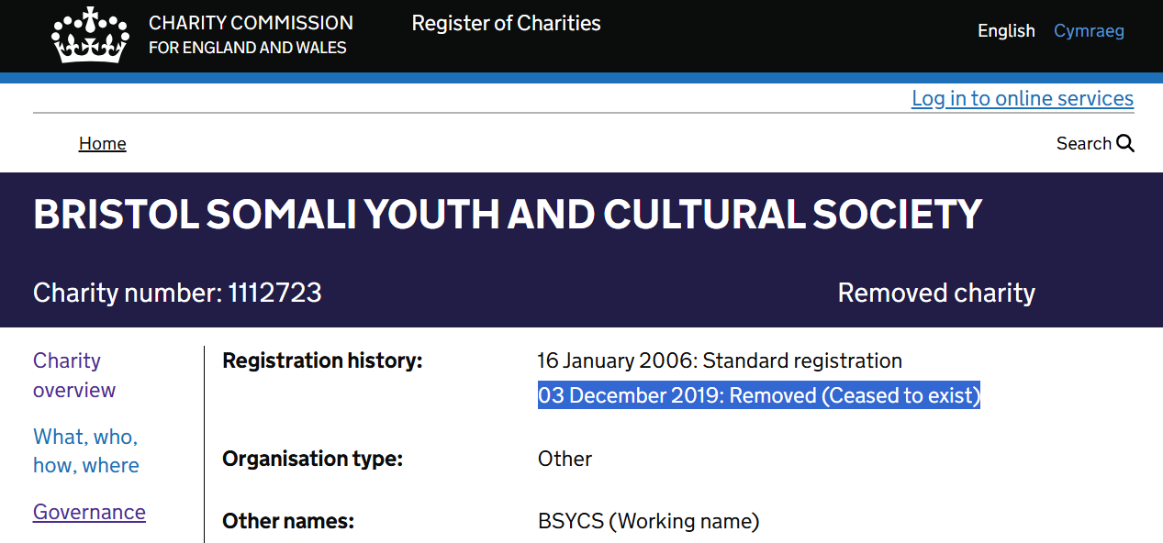Switch language to Cymraeg
Viewport: 1163px width, 543px height.
point(1089,31)
